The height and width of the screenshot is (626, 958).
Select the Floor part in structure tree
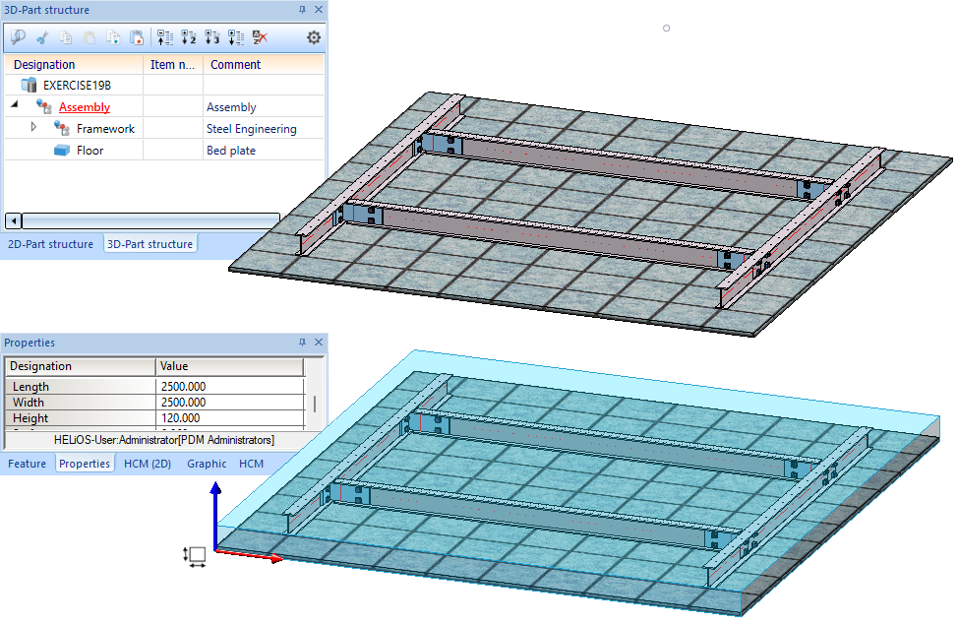(x=90, y=151)
